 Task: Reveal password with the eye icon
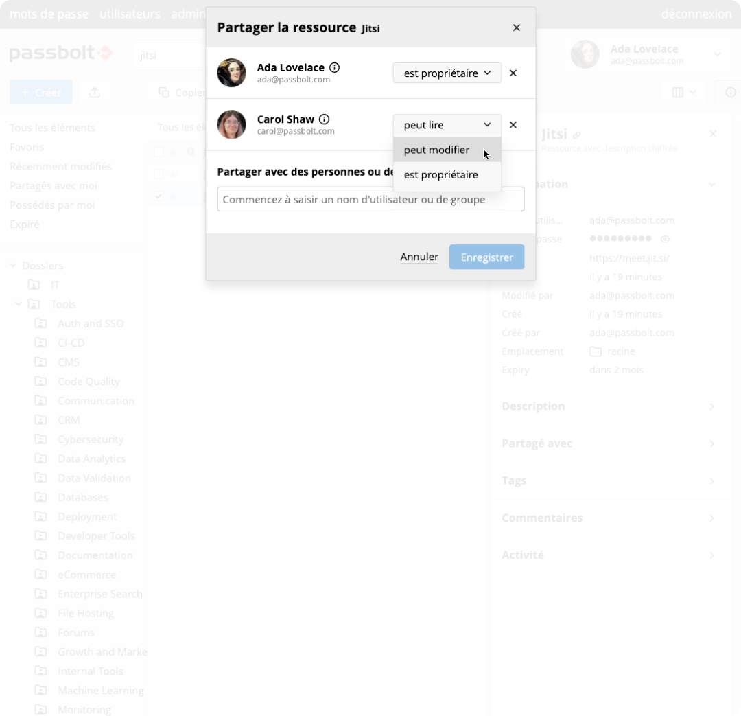point(665,239)
